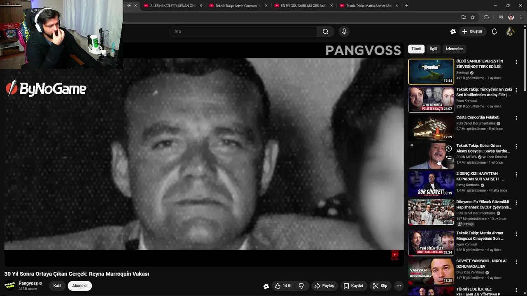The width and height of the screenshot is (527, 296).
Task: Open ÖLDÜ SANILIP EVEREST'İN video thumbnail
Action: point(431,72)
